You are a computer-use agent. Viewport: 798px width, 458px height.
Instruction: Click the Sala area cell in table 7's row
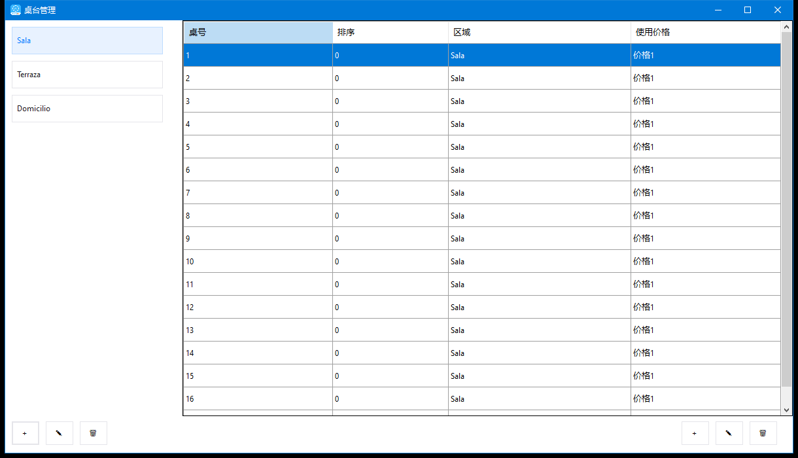tap(540, 193)
